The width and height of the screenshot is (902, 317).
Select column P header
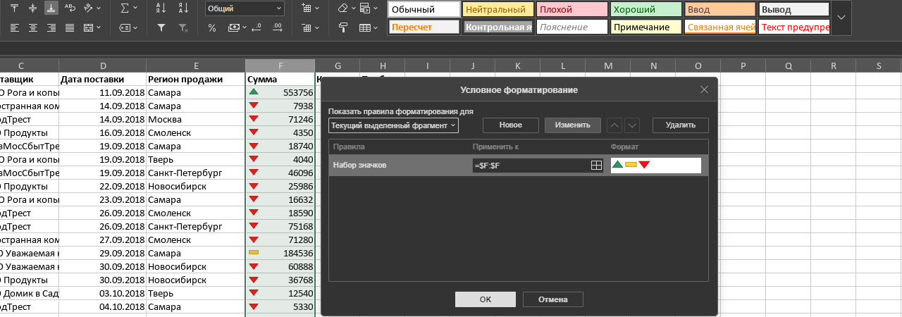[743, 66]
